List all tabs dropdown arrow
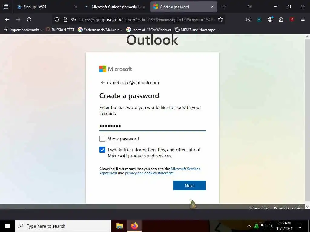Image resolution: width=310 pixels, height=232 pixels. [250, 7]
